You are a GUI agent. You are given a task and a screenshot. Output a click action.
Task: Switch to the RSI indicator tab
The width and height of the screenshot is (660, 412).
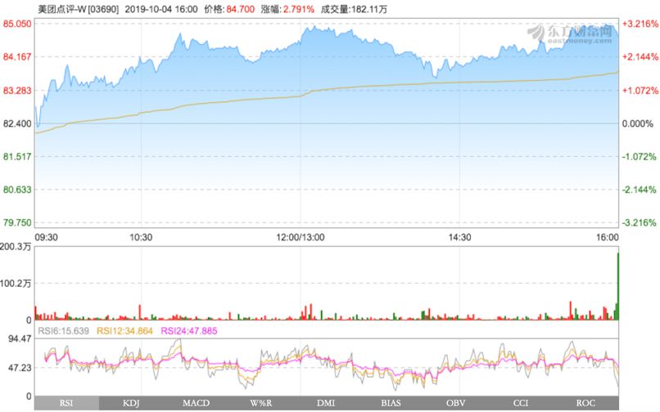click(x=66, y=403)
